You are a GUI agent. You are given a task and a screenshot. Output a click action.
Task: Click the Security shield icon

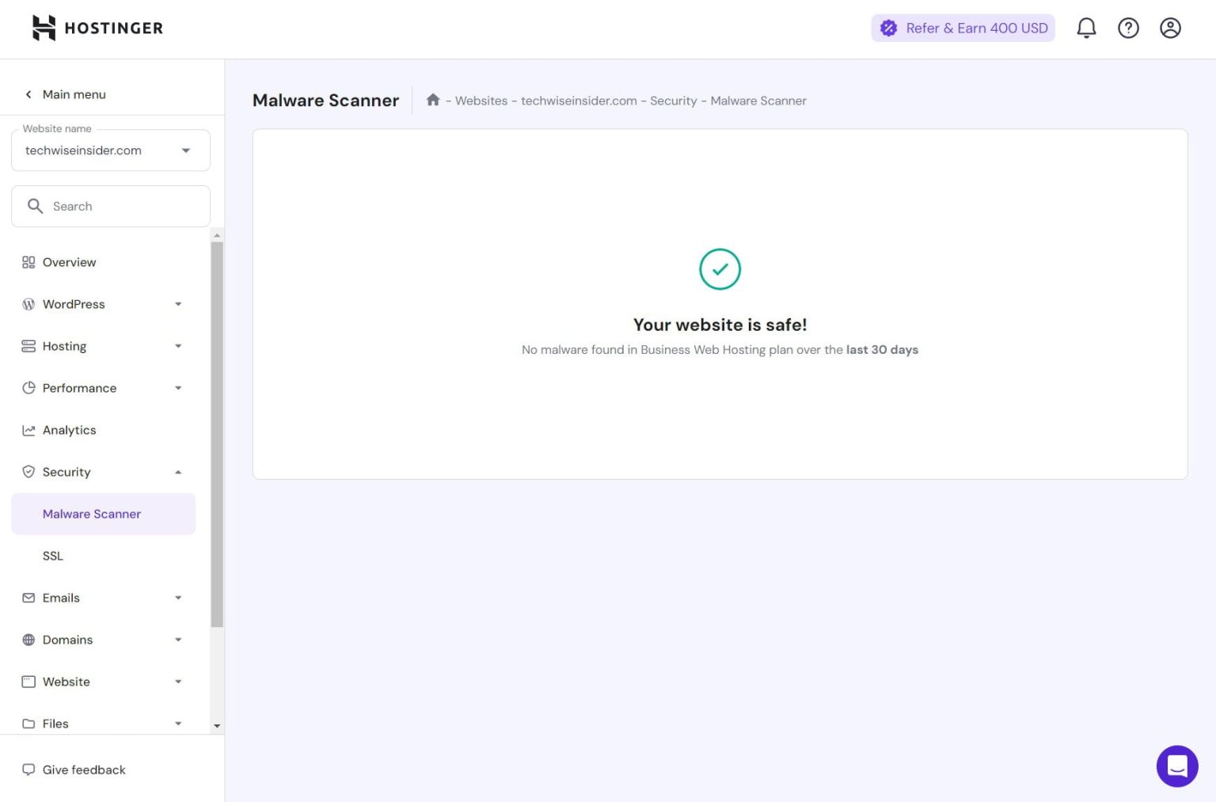click(x=28, y=471)
